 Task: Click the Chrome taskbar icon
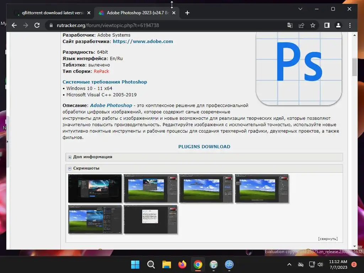(x=198, y=264)
